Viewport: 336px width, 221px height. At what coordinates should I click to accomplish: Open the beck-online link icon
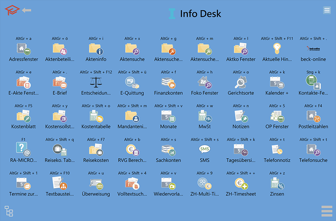[313, 49]
